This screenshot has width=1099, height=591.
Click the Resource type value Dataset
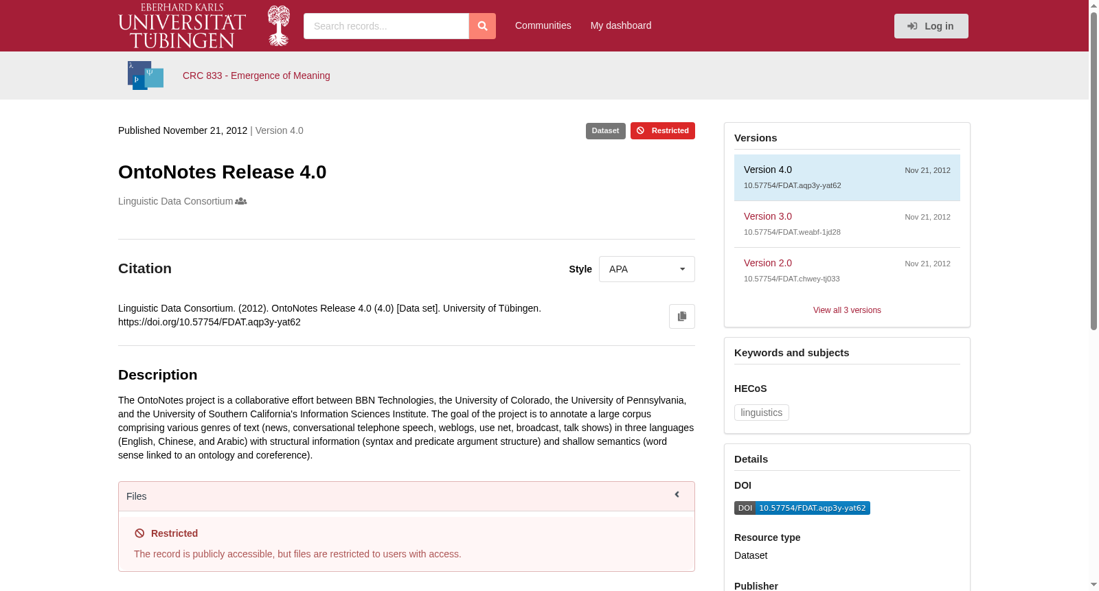click(751, 555)
